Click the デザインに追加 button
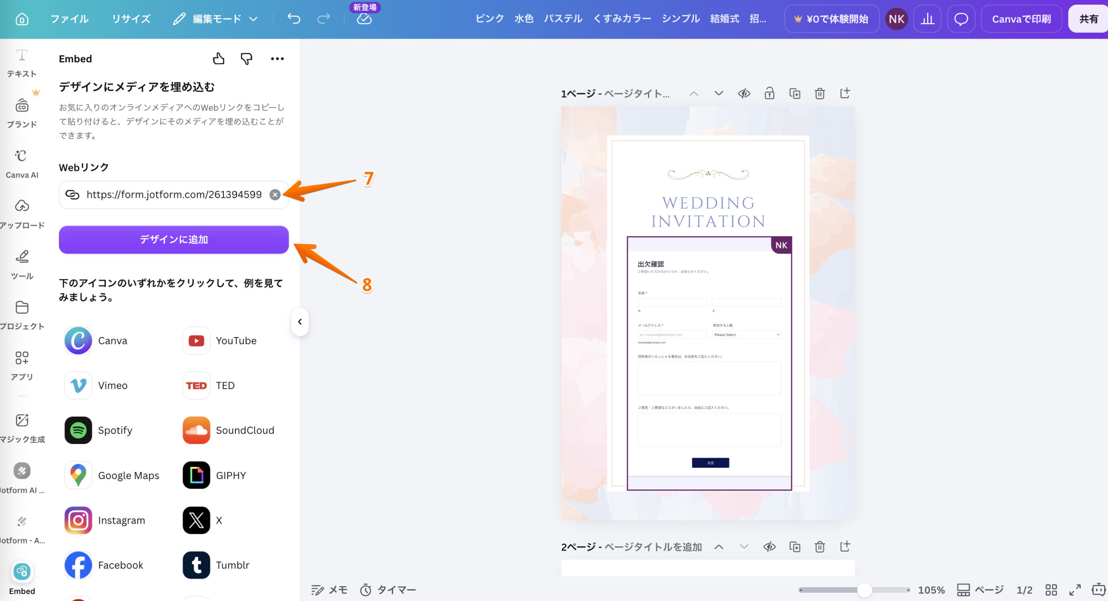 174,239
